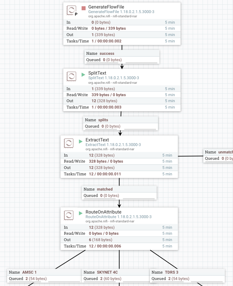The image size is (233, 286).
Task: Select the splits connection queue box
Action: (121, 123)
